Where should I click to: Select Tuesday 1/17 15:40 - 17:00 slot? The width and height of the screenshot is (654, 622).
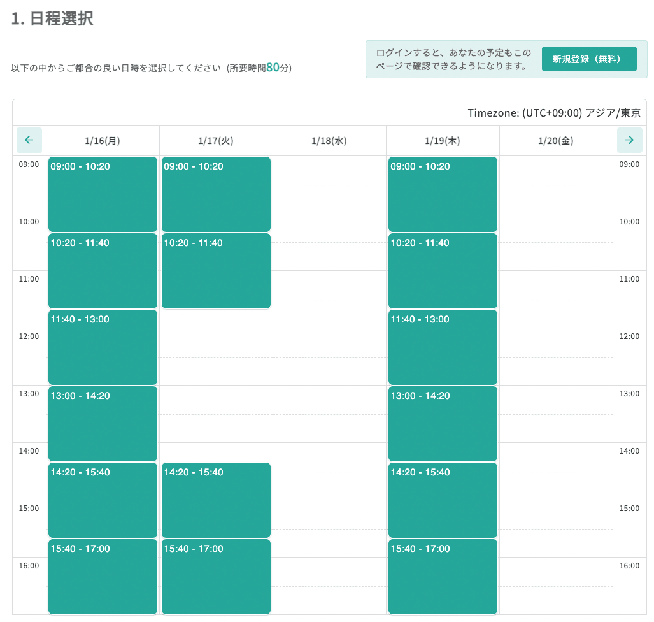[x=216, y=577]
